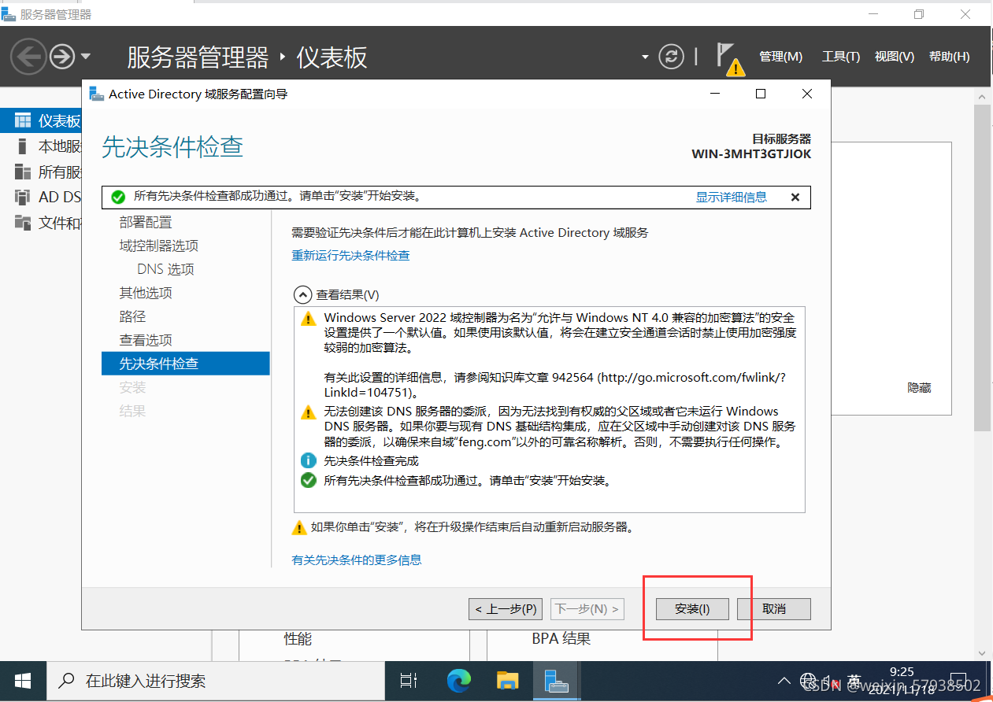The image size is (993, 702).
Task: Go to 查看选项 wizard step
Action: click(146, 340)
